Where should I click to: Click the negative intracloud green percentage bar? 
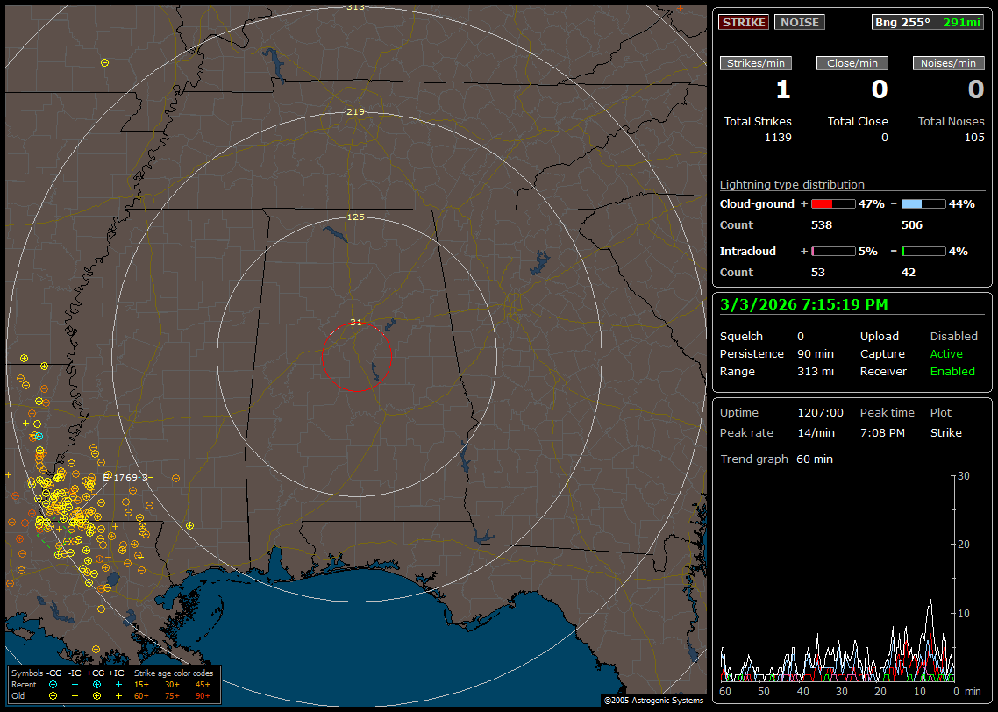pos(923,251)
